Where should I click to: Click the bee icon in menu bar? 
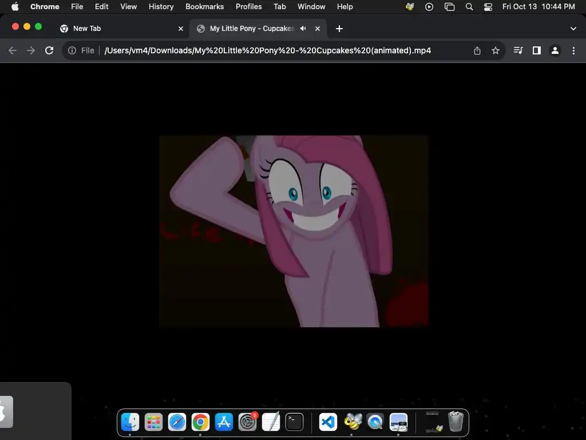(x=410, y=6)
